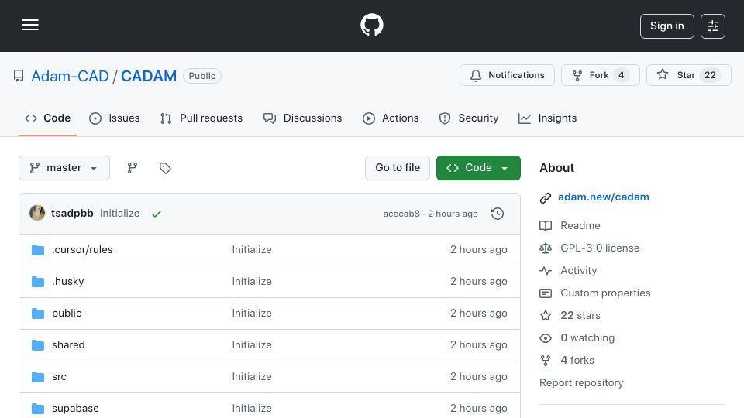
Task: Open commit history clock icon
Action: (498, 214)
